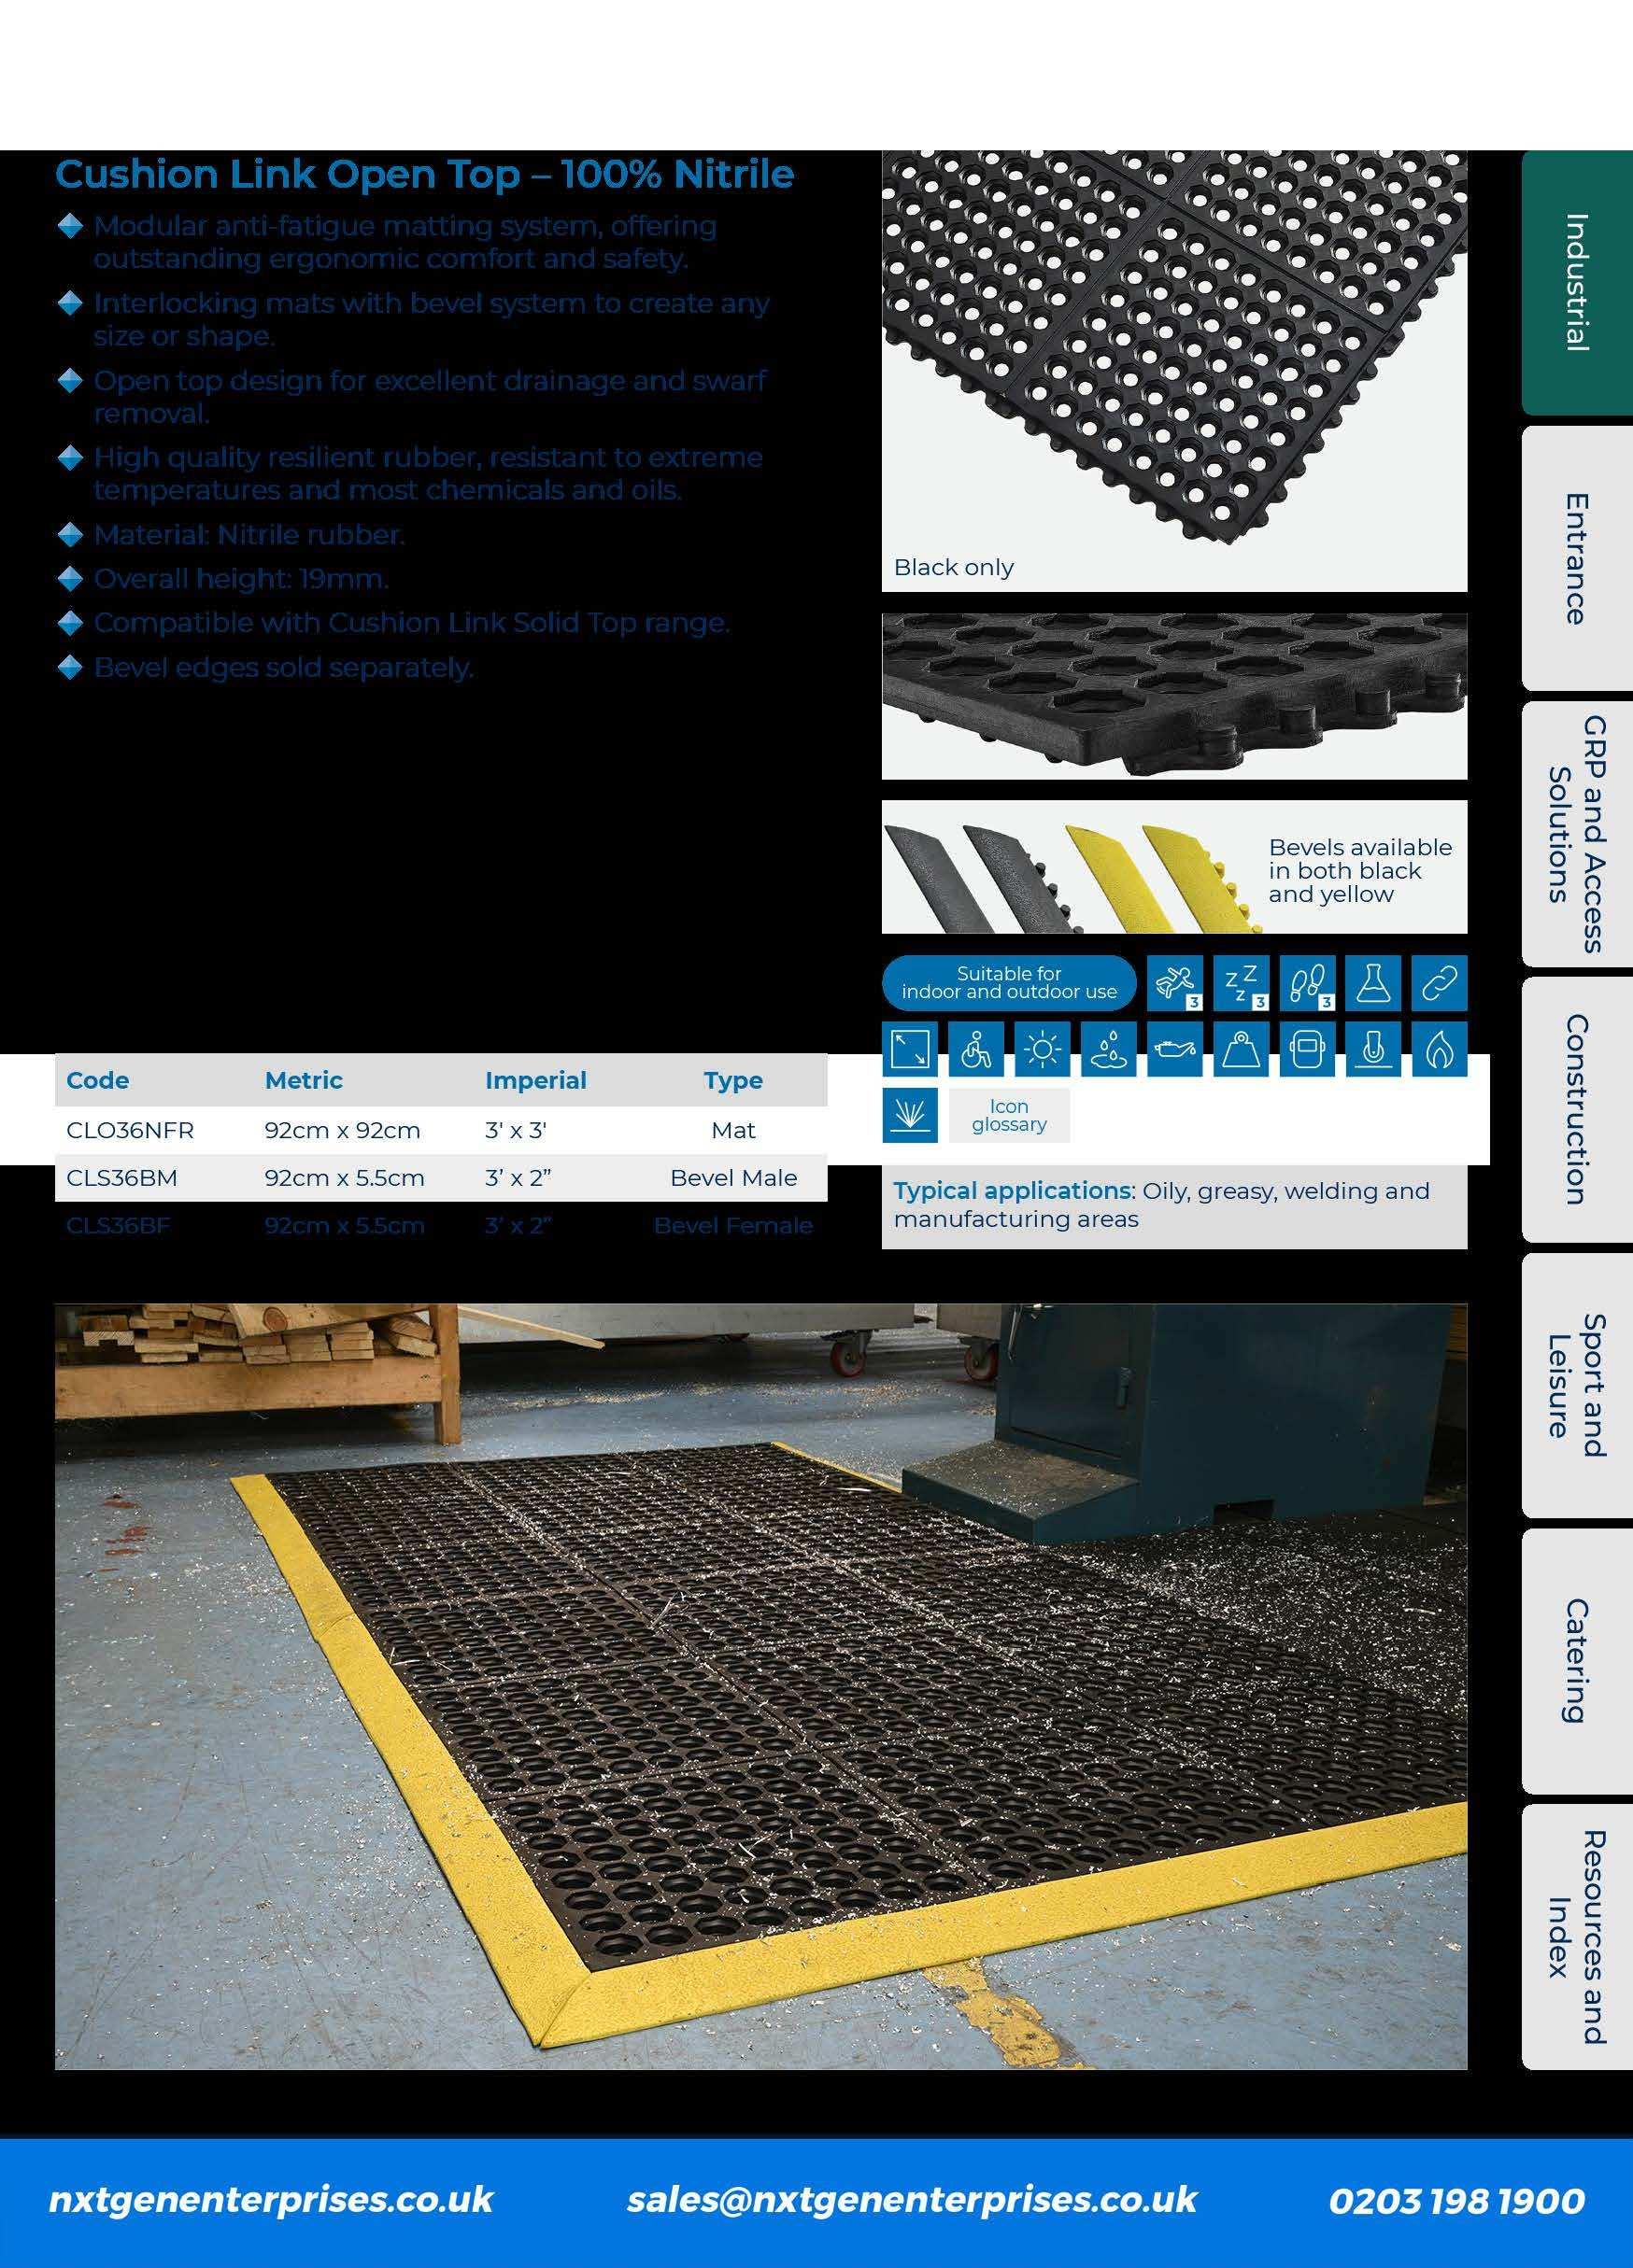The image size is (1633, 2268).
Task: Click the 'Cushion Link Open Top – 100% Nitrile' heading
Action: click(424, 174)
